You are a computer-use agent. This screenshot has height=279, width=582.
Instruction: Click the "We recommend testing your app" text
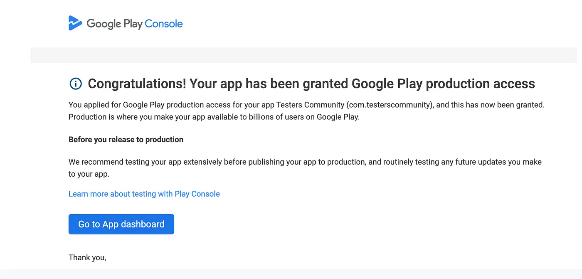tap(125, 162)
